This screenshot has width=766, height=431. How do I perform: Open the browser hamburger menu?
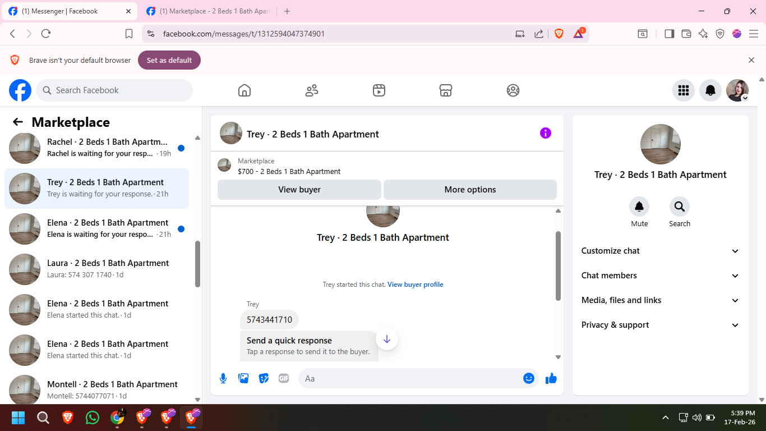point(754,34)
